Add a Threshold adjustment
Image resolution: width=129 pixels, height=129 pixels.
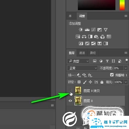pyautogui.click(x=93, y=43)
